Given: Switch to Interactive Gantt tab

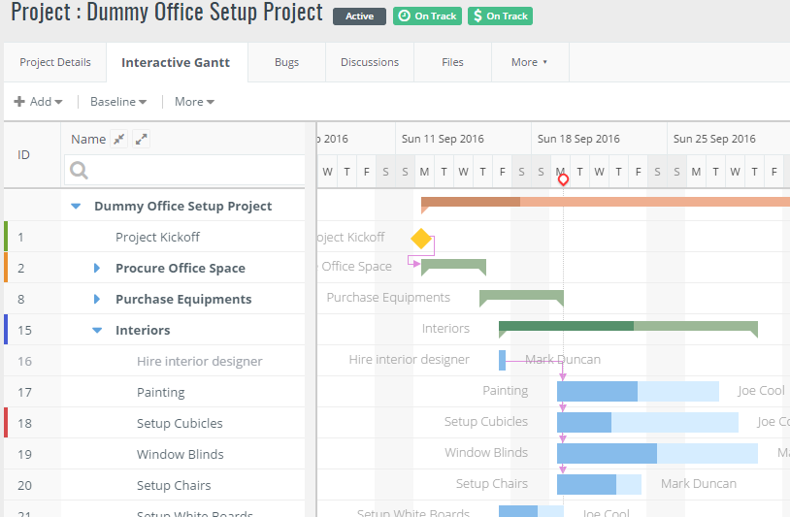Looking at the screenshot, I should 176,62.
